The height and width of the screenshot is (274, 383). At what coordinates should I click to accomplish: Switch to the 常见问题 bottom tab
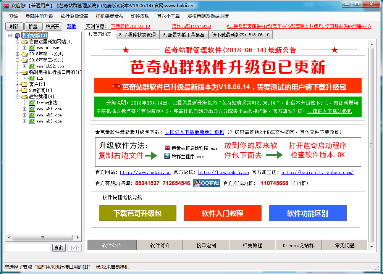[x=345, y=245]
